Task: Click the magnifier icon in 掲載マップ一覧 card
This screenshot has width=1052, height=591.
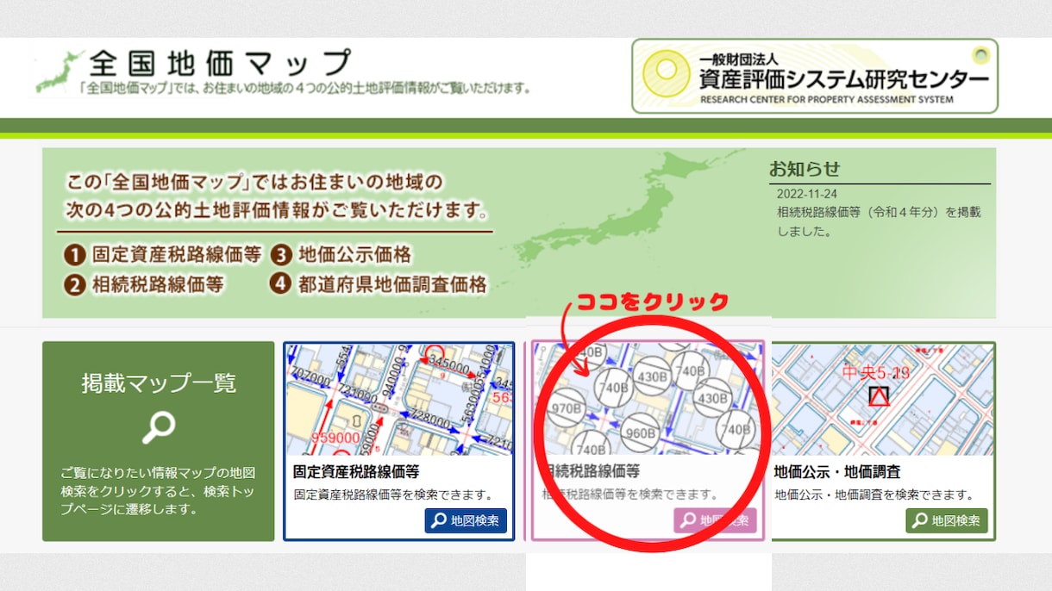Action: pos(159,427)
